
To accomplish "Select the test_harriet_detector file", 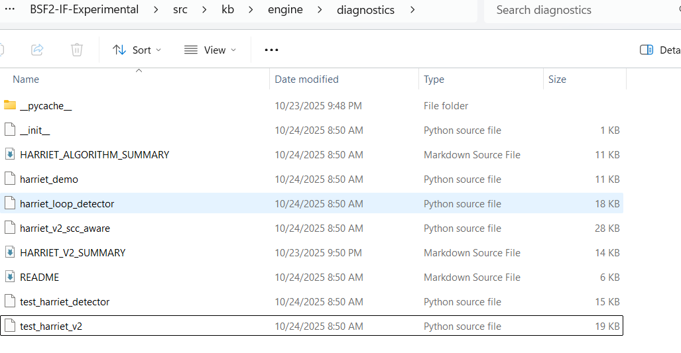I will click(x=64, y=301).
